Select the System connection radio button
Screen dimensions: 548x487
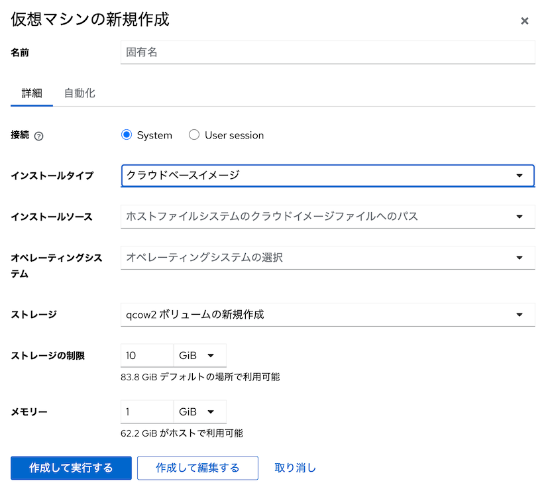click(127, 135)
